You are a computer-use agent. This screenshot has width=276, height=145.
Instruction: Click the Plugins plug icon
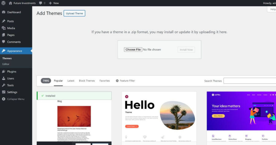click(3, 71)
